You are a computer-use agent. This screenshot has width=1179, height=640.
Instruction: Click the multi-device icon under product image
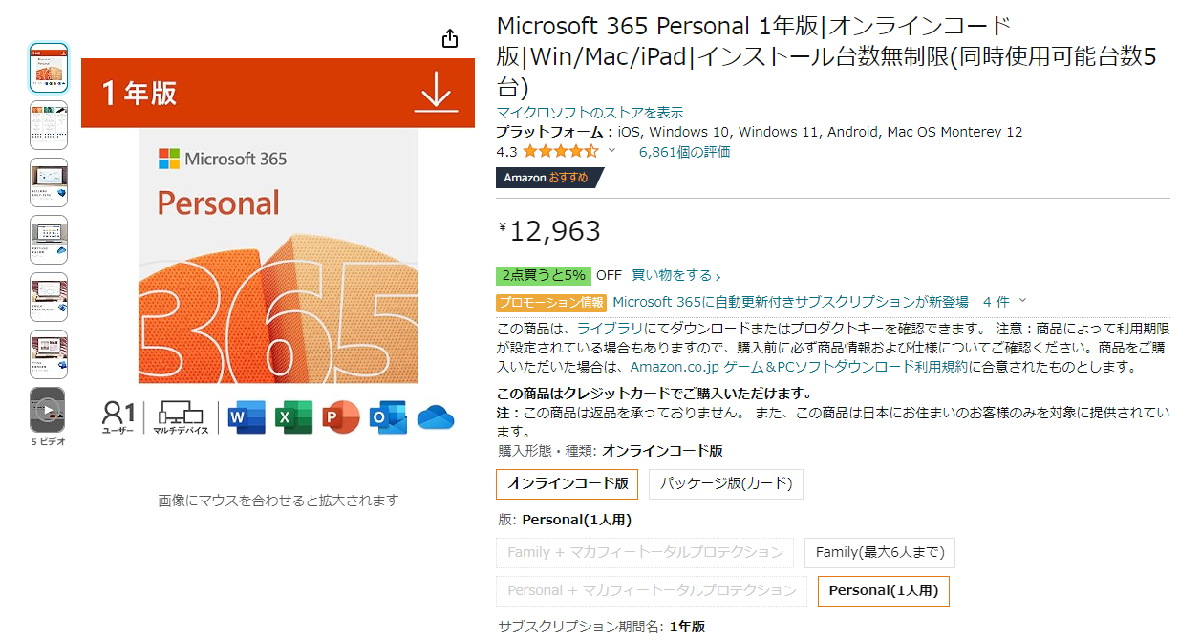tap(181, 417)
